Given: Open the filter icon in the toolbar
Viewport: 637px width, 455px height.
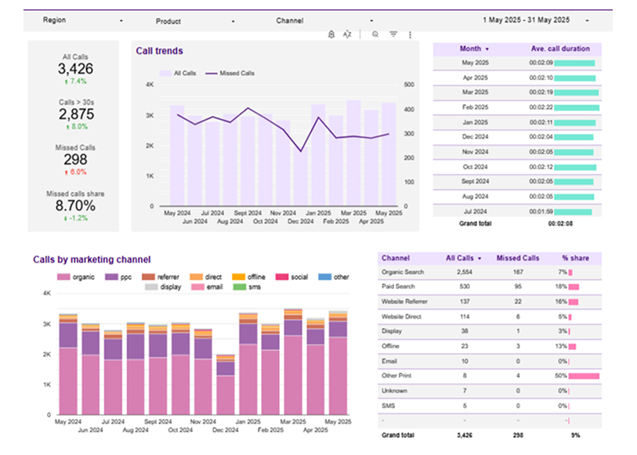Looking at the screenshot, I should tap(393, 34).
